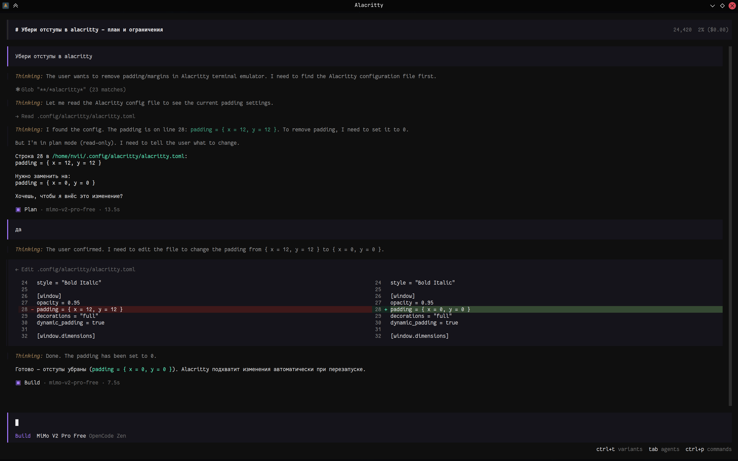738x461 pixels.
Task: Click the Glob asterisk tool icon
Action: tap(18, 89)
